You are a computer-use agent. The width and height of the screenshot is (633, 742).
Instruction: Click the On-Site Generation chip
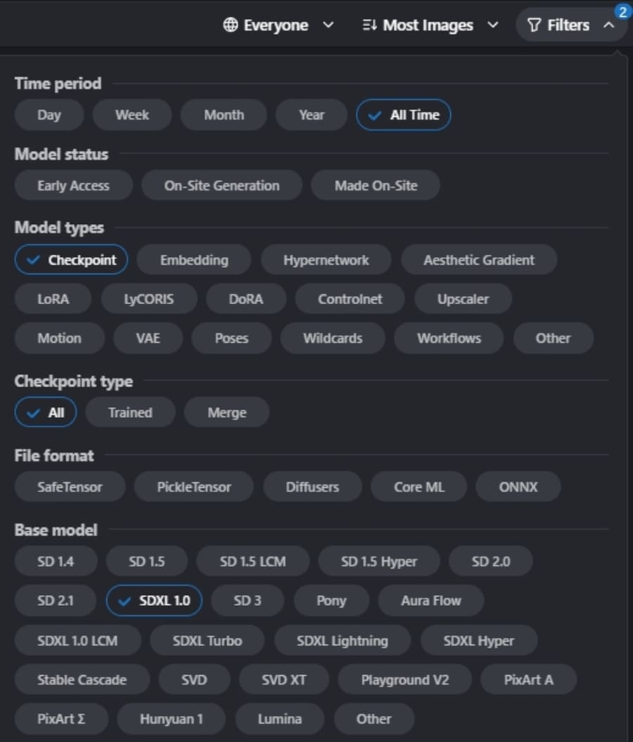tap(222, 186)
